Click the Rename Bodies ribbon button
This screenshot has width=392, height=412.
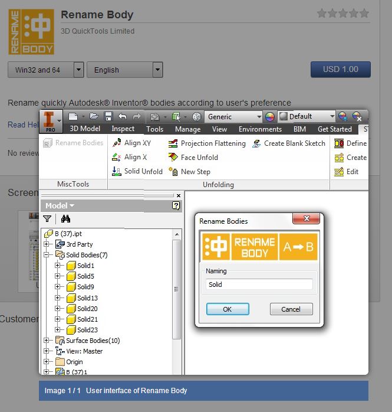(73, 143)
